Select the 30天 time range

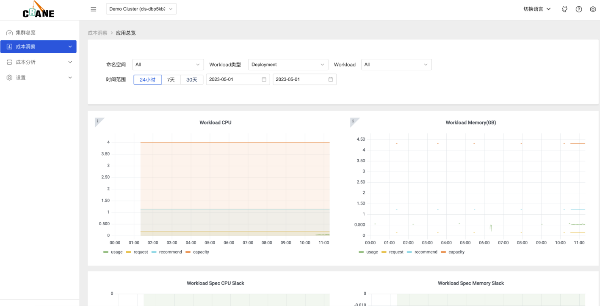(x=192, y=79)
